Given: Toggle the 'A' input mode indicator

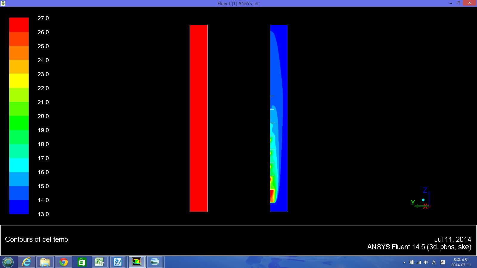Looking at the screenshot, I should tap(434, 262).
